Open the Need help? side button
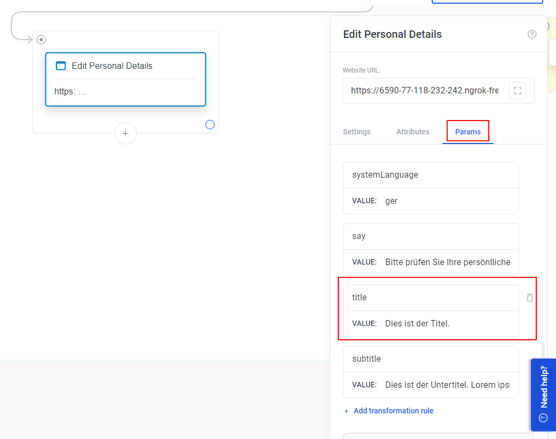This screenshot has width=556, height=439. click(x=543, y=395)
